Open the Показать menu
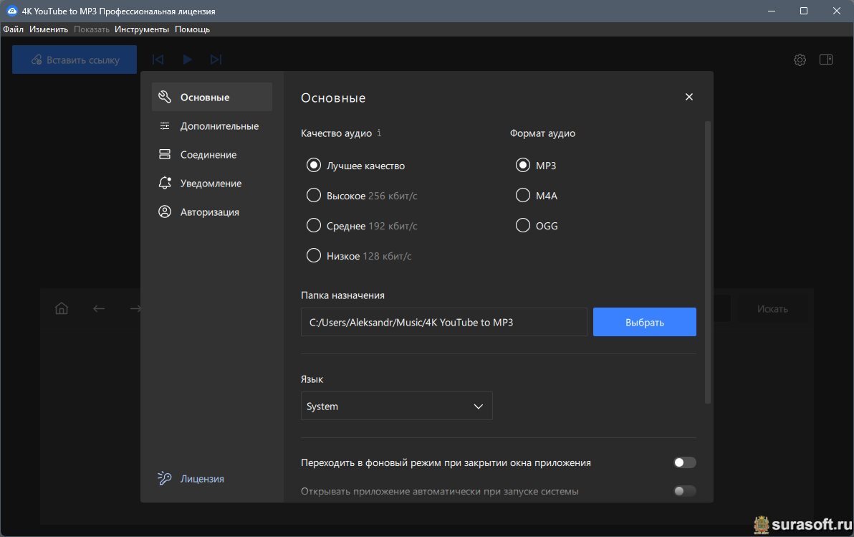Viewport: 854px width, 537px height. point(92,29)
